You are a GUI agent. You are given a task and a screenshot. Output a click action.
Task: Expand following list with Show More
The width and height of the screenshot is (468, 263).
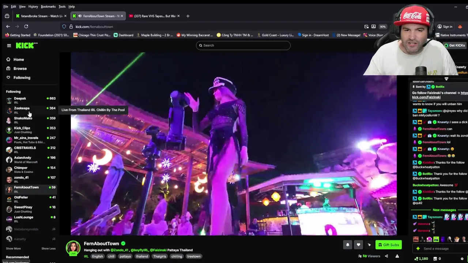click(13, 248)
